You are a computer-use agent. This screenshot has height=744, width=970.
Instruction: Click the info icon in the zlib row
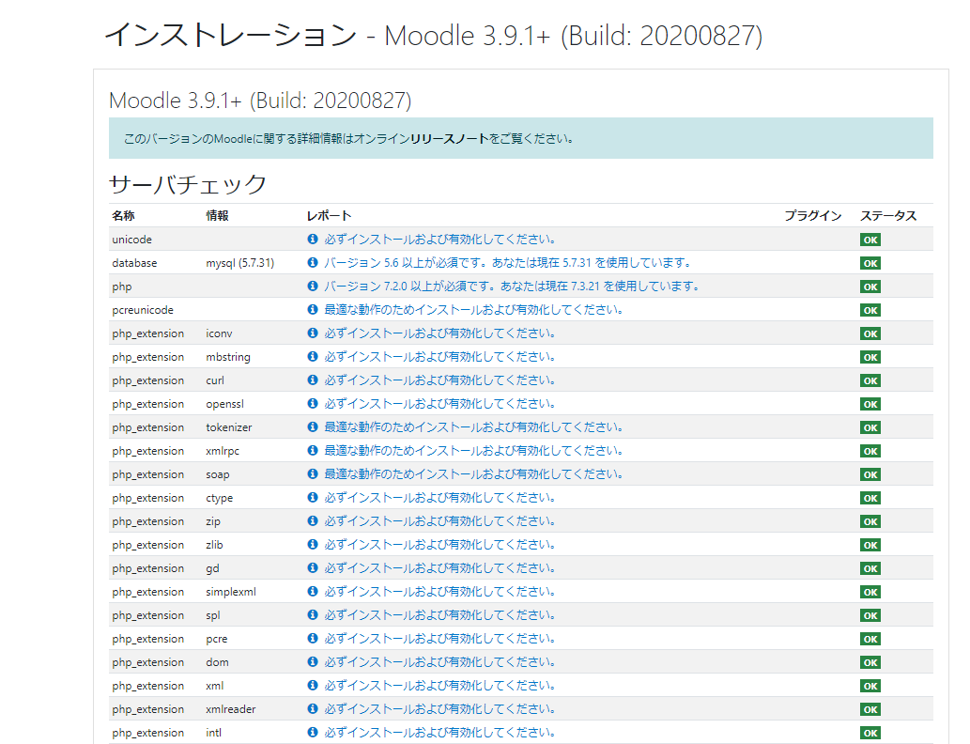click(313, 545)
